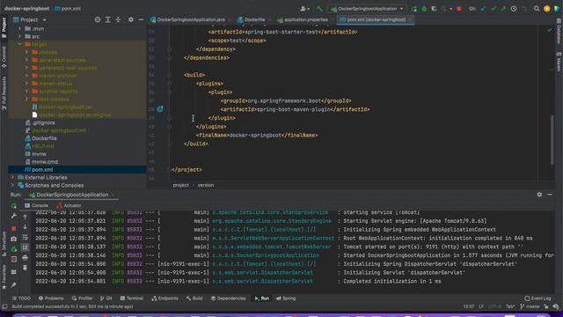Click print icon in console toolbar

click(25, 258)
